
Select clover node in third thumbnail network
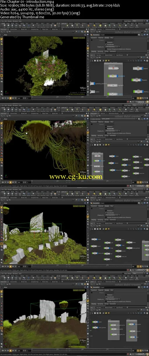click(x=118, y=240)
